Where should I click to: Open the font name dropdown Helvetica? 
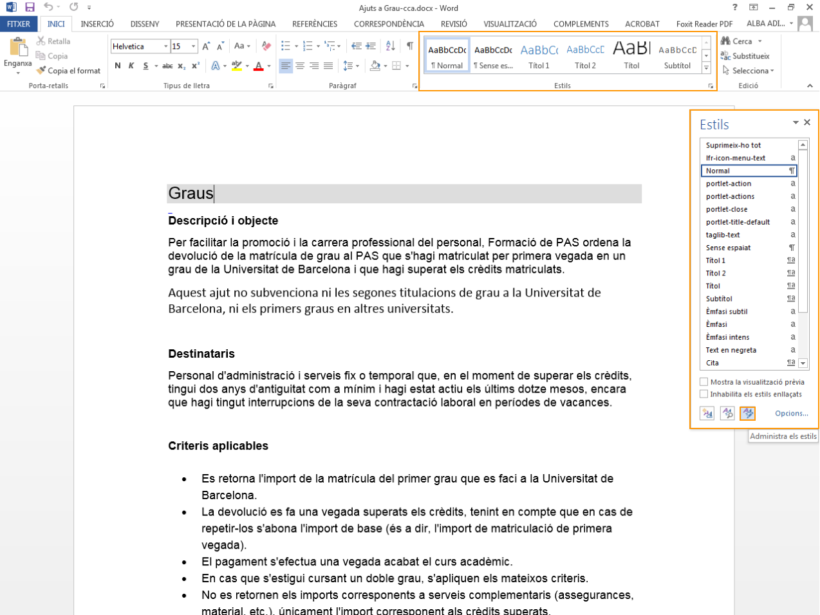[165, 46]
